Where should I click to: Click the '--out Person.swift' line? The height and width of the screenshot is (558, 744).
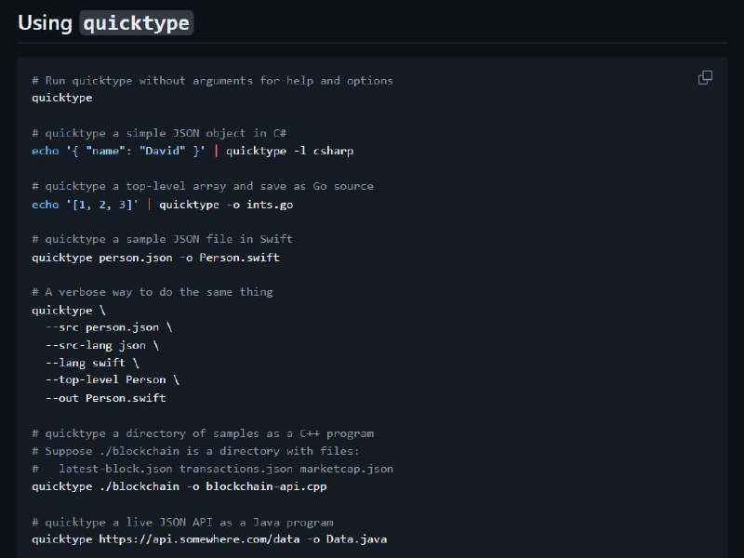(106, 398)
